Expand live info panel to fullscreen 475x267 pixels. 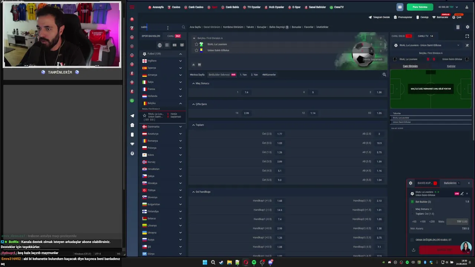[x=467, y=36]
